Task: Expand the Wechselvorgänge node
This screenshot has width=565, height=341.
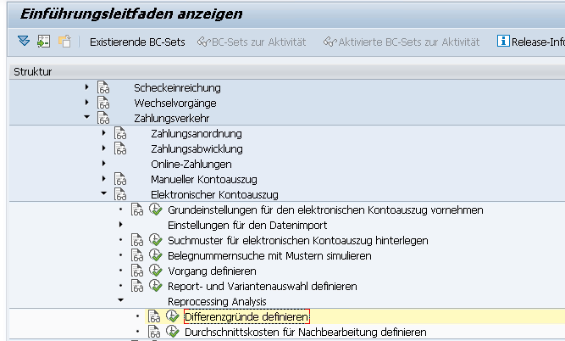Action: pos(86,103)
